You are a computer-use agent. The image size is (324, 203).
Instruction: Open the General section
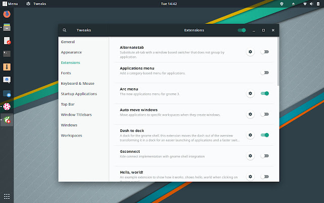coord(84,42)
